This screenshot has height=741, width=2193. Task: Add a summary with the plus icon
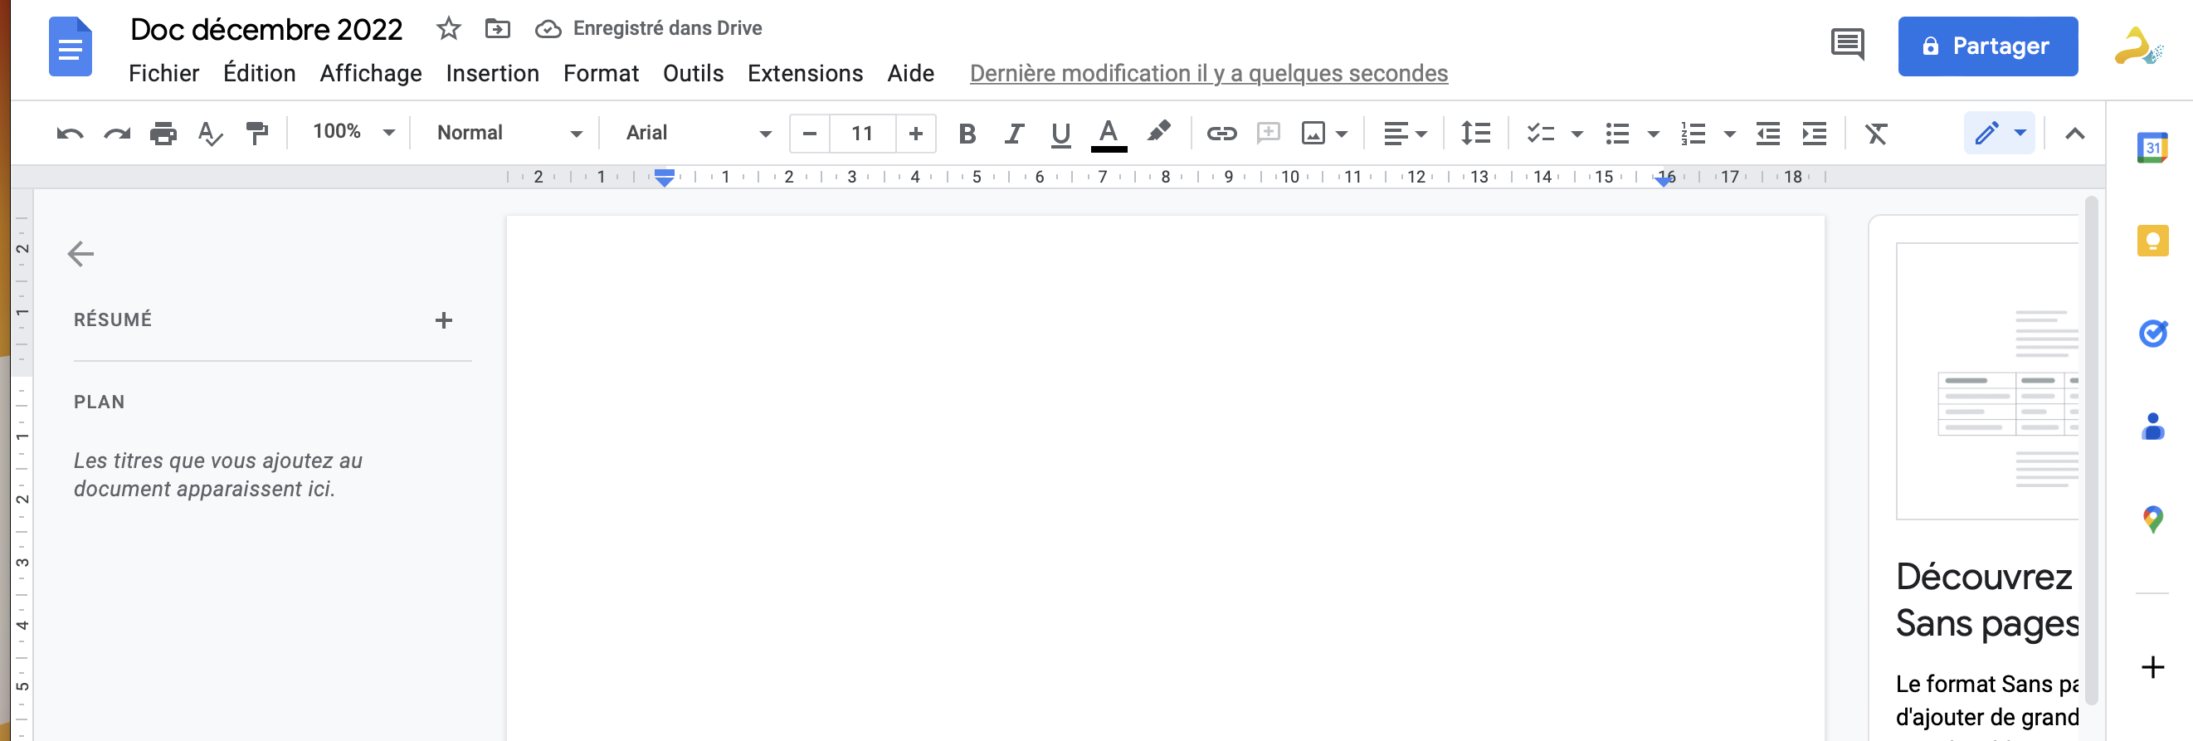click(443, 319)
